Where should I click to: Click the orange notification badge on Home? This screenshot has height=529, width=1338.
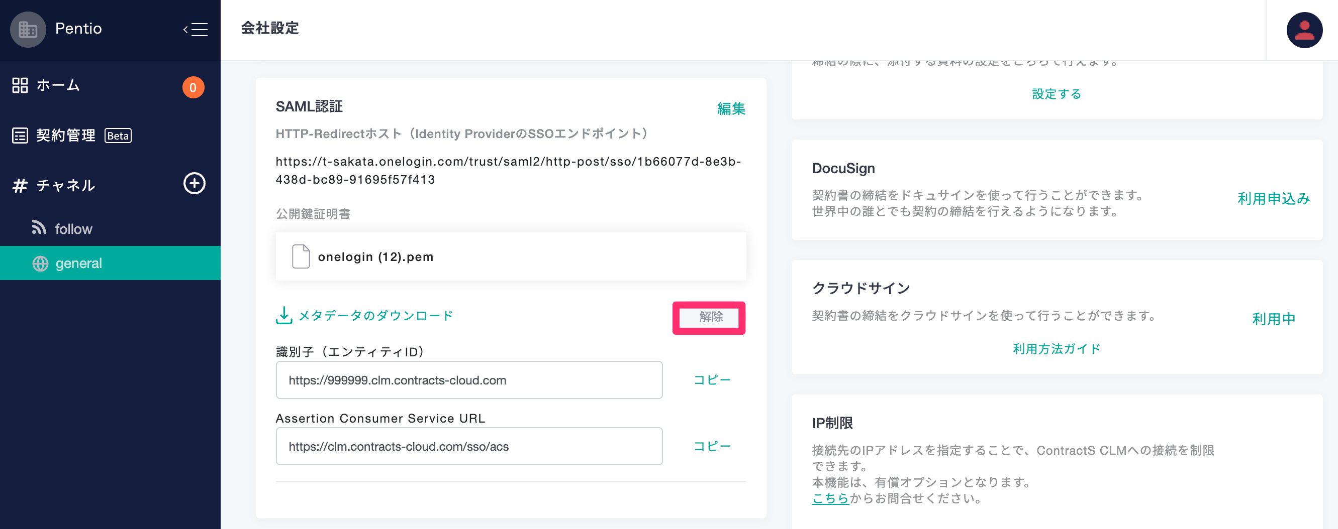[193, 87]
